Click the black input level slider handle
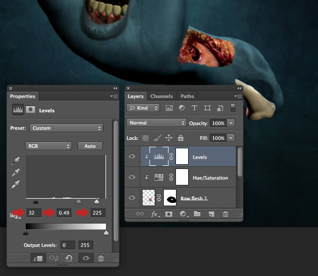 coord(36,201)
